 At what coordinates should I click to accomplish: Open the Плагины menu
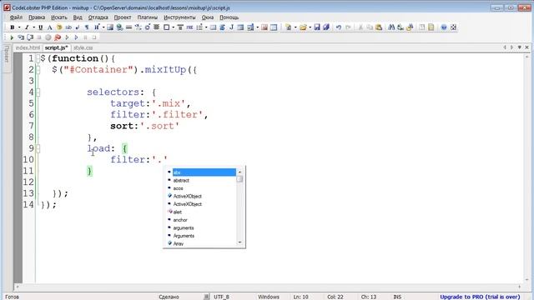point(148,17)
